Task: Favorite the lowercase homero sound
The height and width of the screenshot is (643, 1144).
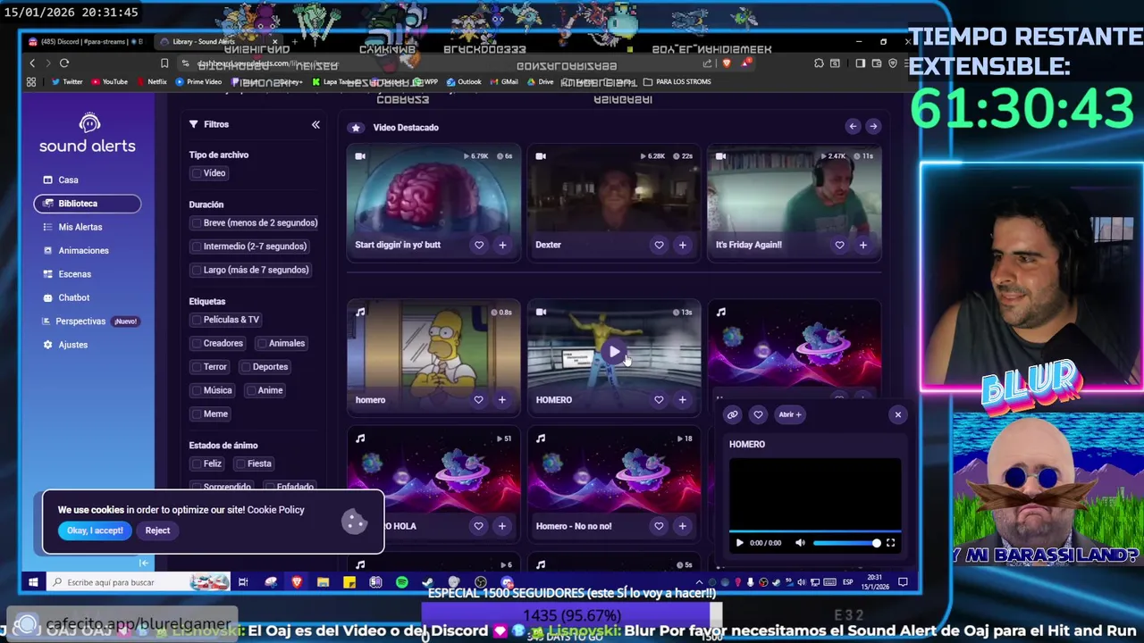Action: point(478,400)
